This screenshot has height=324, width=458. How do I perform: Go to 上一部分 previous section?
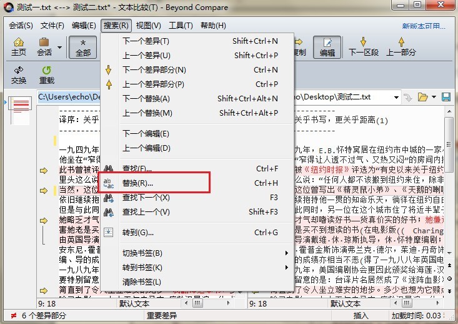401,47
